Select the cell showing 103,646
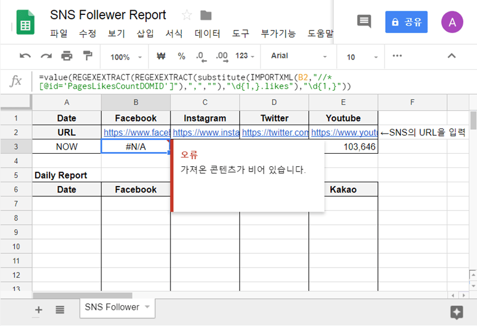The width and height of the screenshot is (477, 326). click(351, 147)
